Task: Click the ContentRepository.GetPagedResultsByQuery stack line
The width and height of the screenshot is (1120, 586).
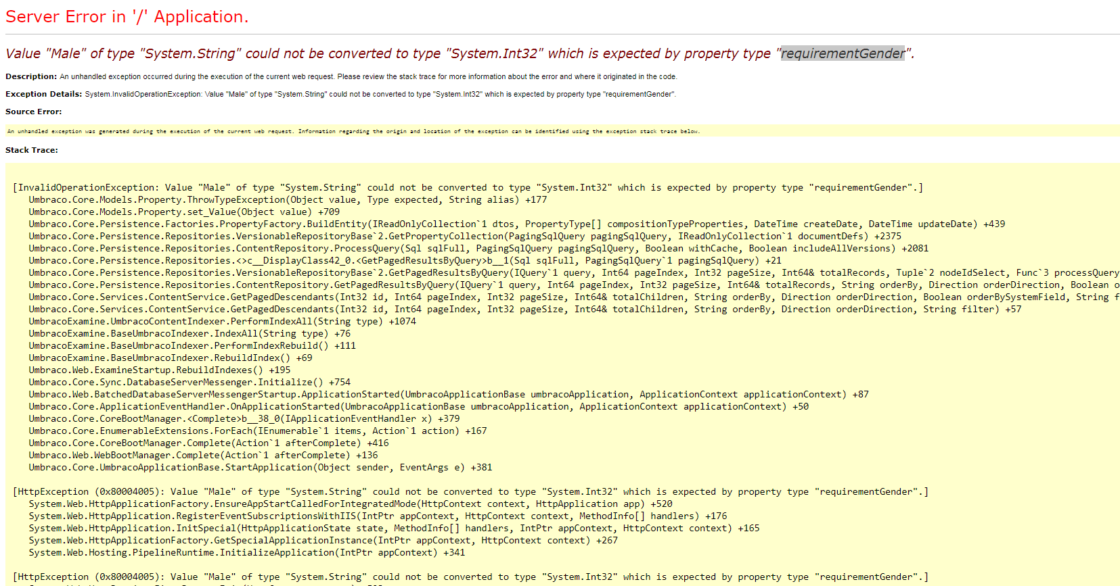Action: (x=574, y=285)
